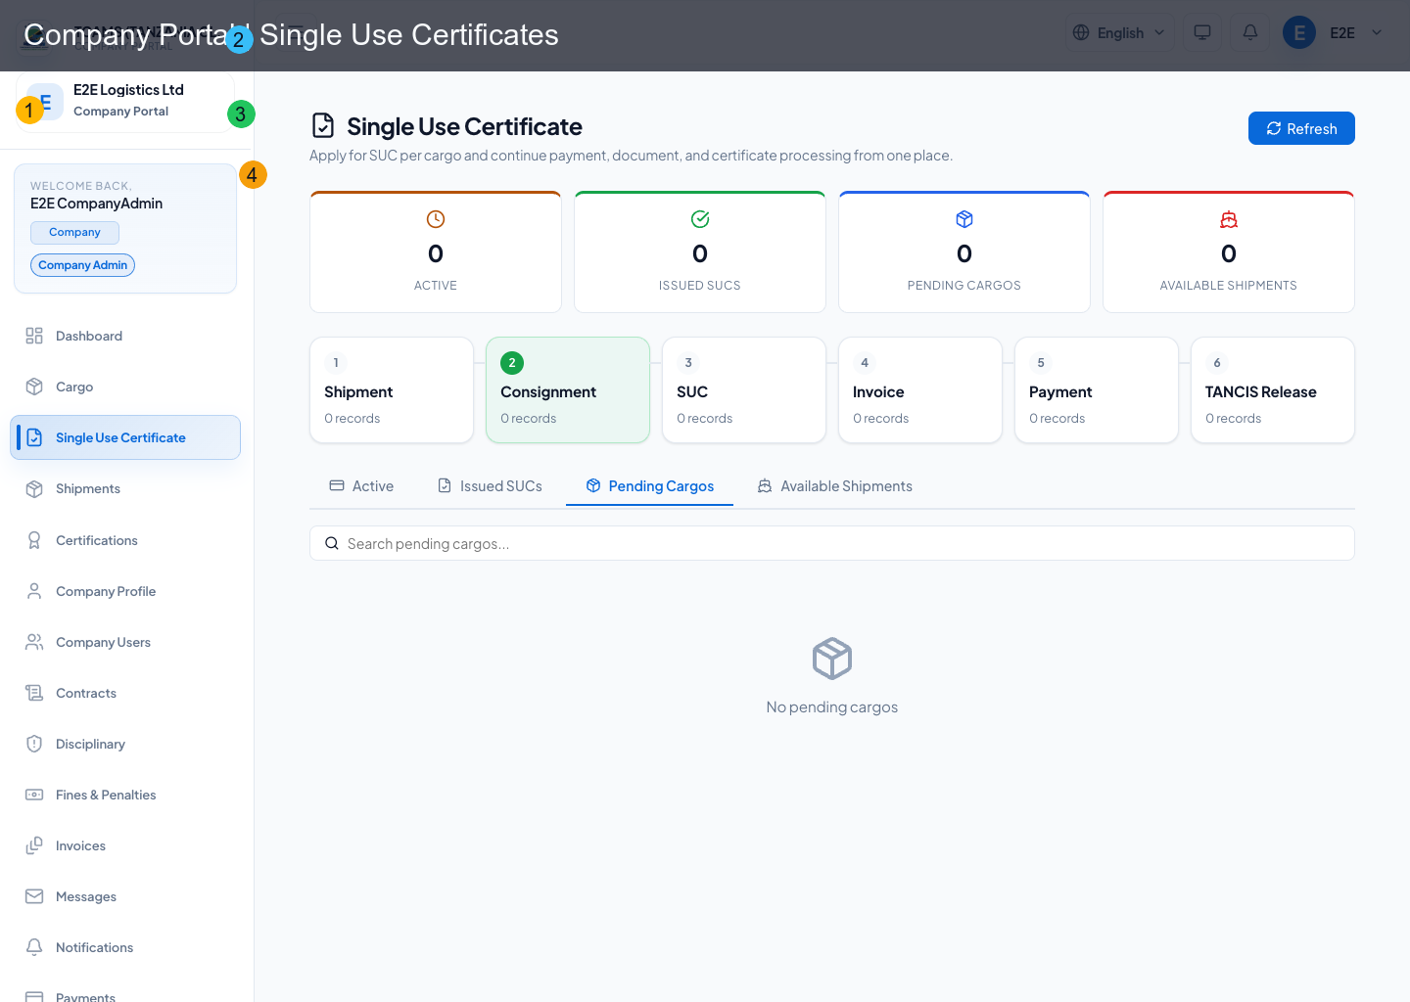
Task: Open Disciplinary in the sidebar
Action: 125,744
